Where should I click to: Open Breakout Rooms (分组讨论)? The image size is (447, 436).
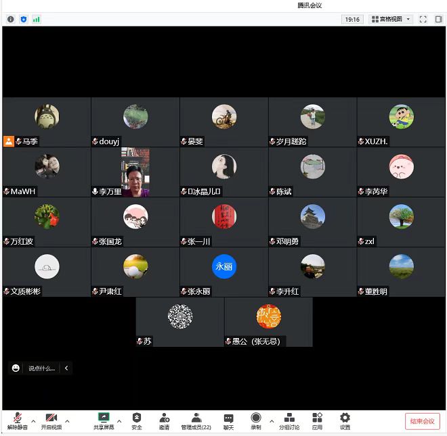tap(289, 420)
